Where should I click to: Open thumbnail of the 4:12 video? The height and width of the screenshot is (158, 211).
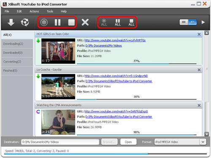[x=58, y=51]
